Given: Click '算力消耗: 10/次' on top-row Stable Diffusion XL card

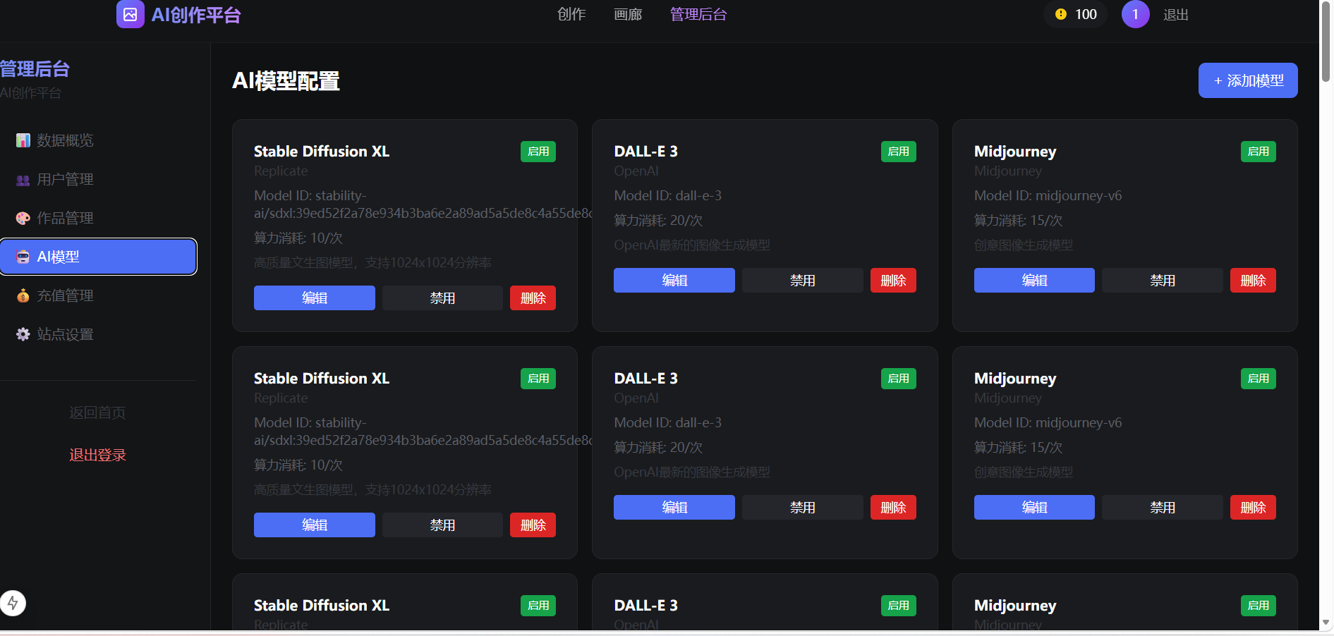Looking at the screenshot, I should pos(298,238).
